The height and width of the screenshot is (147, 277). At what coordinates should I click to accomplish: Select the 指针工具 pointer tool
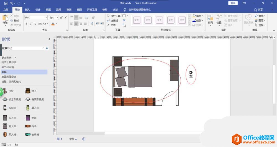[114, 16]
